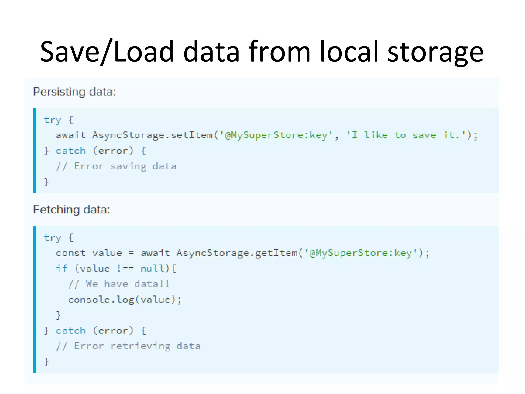Image resolution: width=525 pixels, height=394 pixels.
Task: Click the '// We have data!!' comment
Action: pos(119,284)
